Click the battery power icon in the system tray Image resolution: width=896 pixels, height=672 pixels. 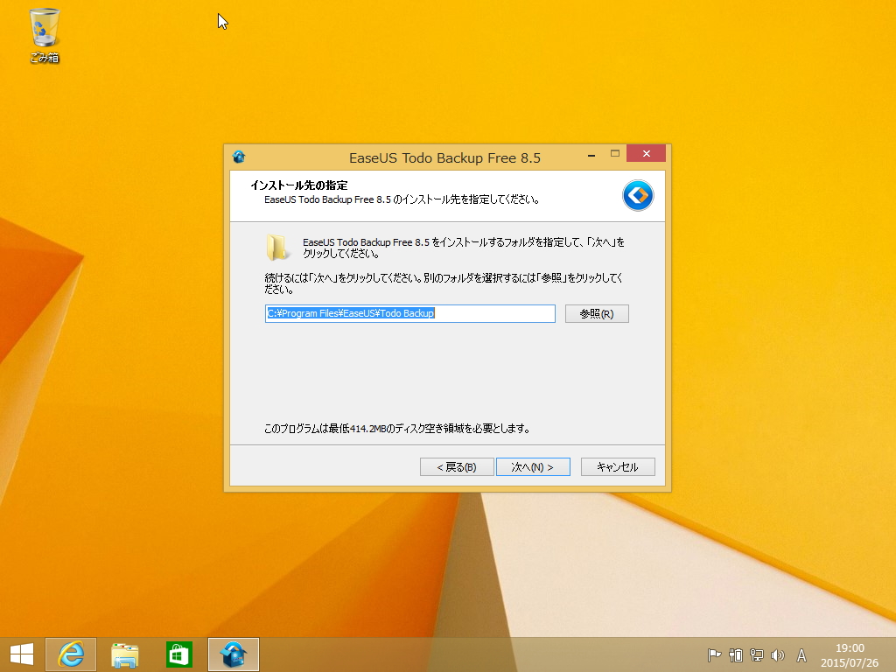[x=733, y=654]
